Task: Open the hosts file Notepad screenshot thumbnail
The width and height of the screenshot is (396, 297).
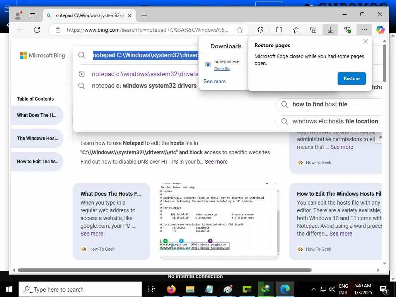Action: click(x=219, y=220)
